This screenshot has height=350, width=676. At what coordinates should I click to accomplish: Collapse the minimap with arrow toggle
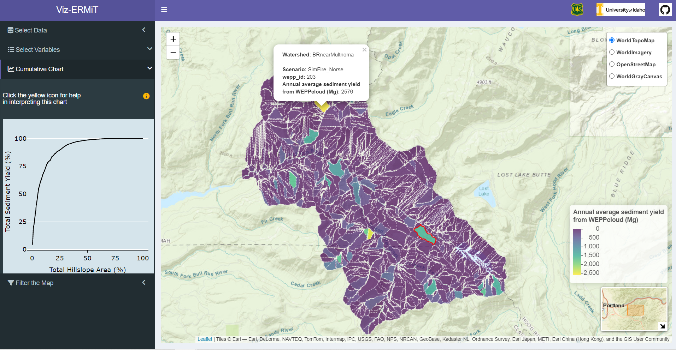tap(663, 326)
